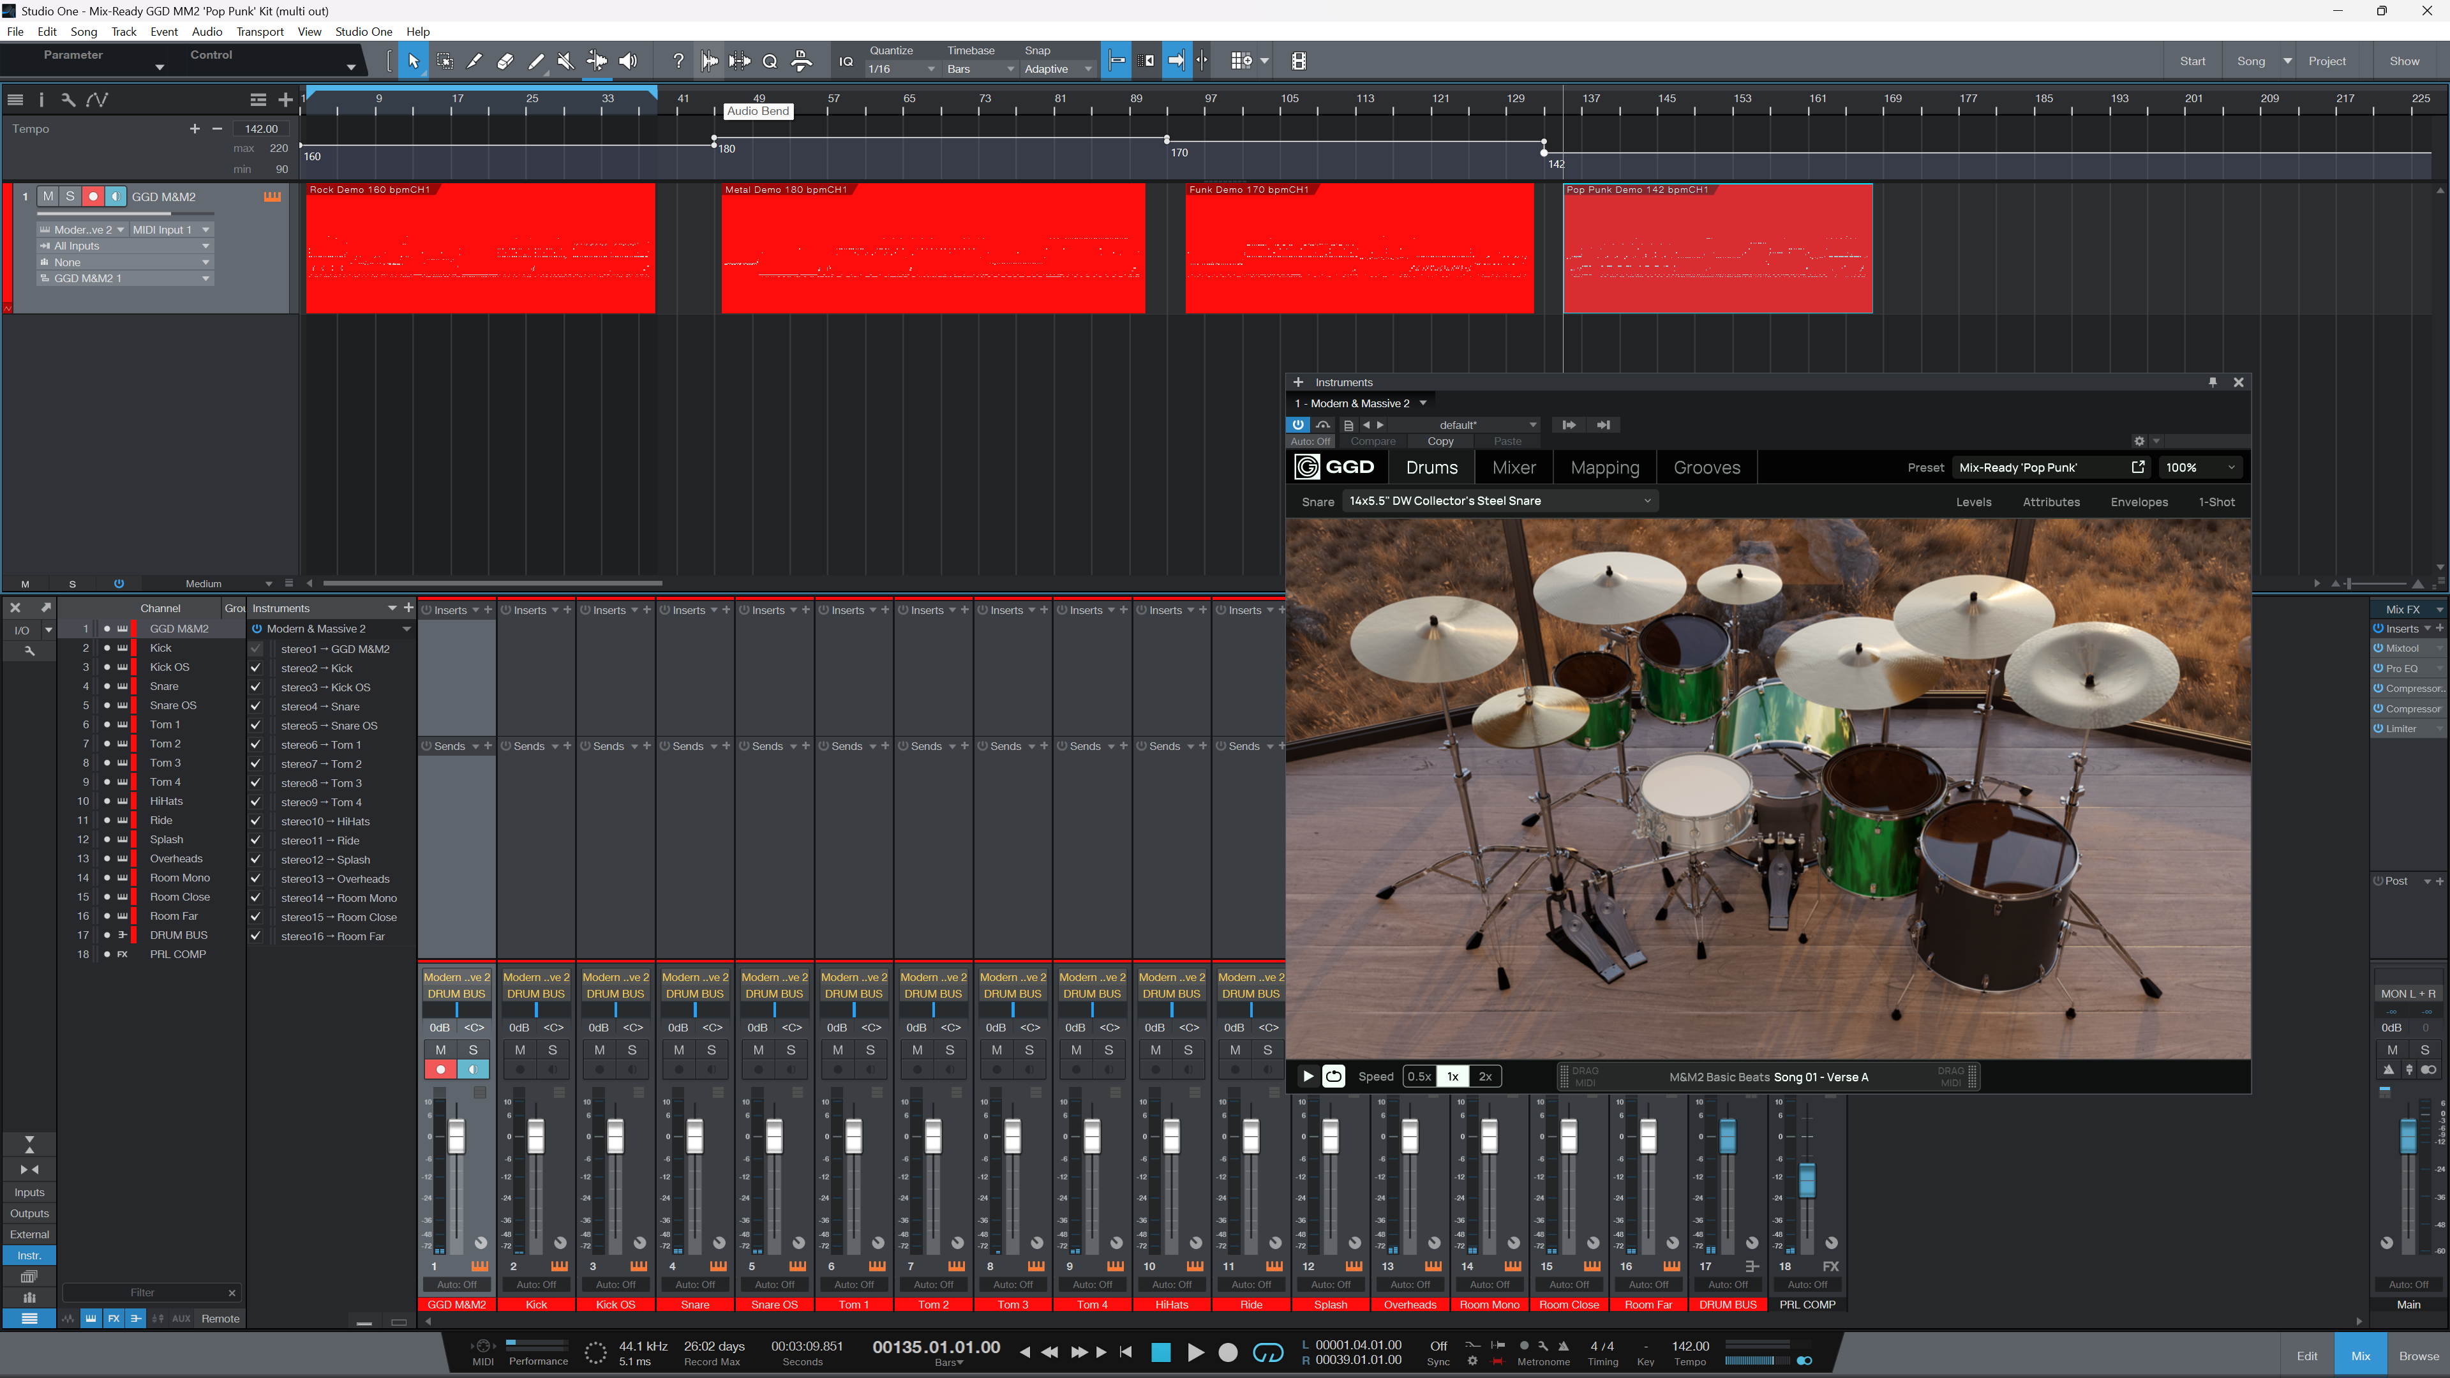The height and width of the screenshot is (1378, 2450).
Task: Switch to the GGD Grooves tab
Action: tap(1707, 467)
